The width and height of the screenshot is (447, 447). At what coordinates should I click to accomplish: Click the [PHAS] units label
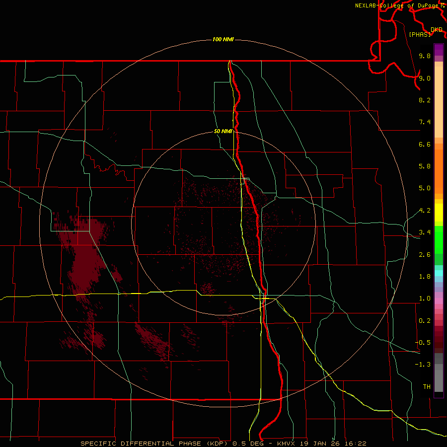pos(420,34)
